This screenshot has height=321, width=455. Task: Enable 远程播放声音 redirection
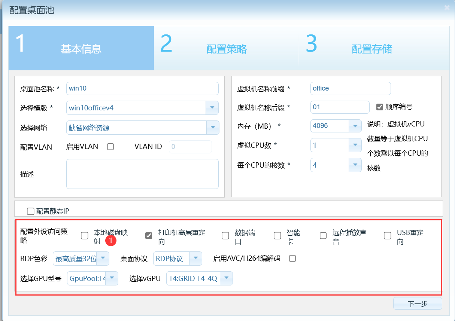[323, 235]
